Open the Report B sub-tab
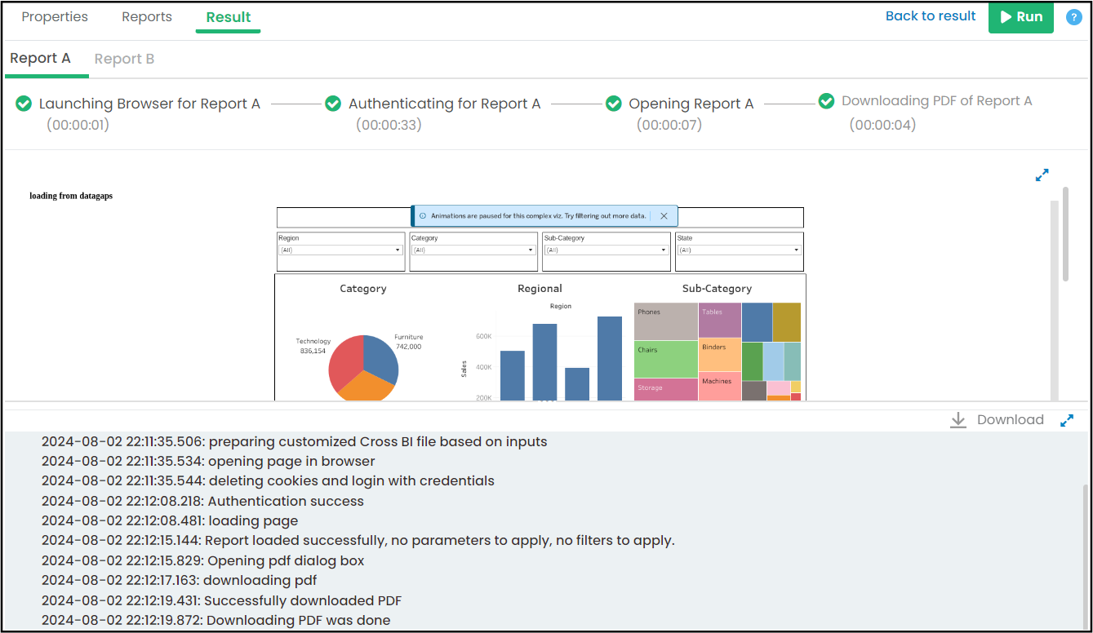The height and width of the screenshot is (633, 1093). pos(124,59)
